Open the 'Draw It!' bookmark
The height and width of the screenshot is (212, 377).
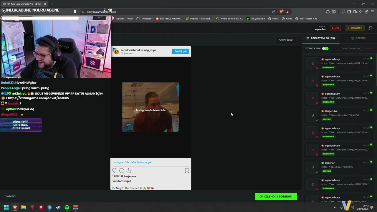[x=199, y=19]
